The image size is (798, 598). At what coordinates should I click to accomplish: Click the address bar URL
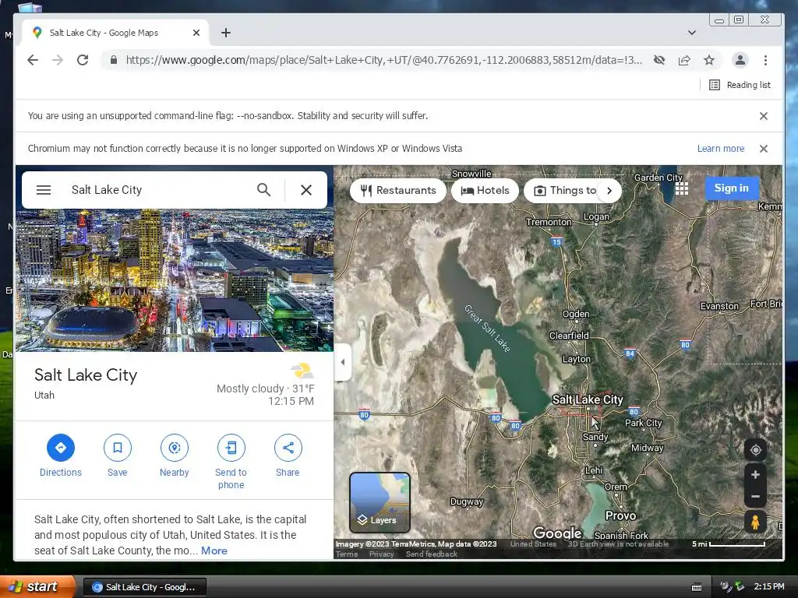tap(383, 60)
